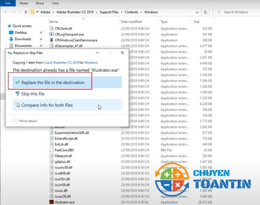Screen dimensions: 260x205
Task: Select the FastCore.8BX file
Action: point(64,150)
